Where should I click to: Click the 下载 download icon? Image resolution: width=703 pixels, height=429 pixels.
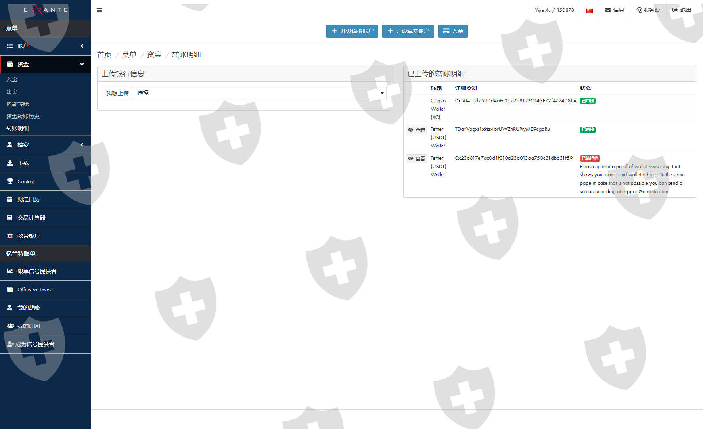pyautogui.click(x=10, y=163)
